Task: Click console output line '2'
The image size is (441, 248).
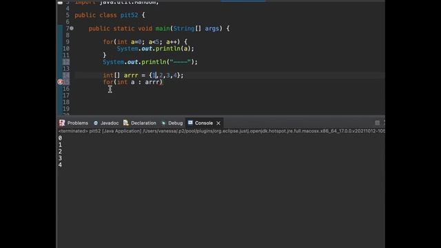Action: (60, 152)
